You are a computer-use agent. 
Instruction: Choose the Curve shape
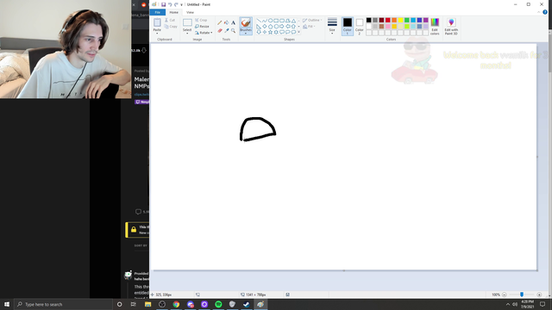point(265,21)
